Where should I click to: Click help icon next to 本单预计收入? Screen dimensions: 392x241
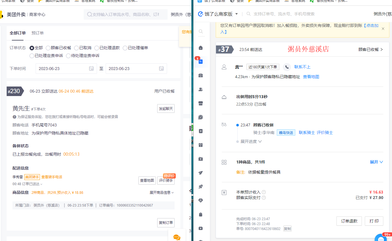tap(264, 192)
